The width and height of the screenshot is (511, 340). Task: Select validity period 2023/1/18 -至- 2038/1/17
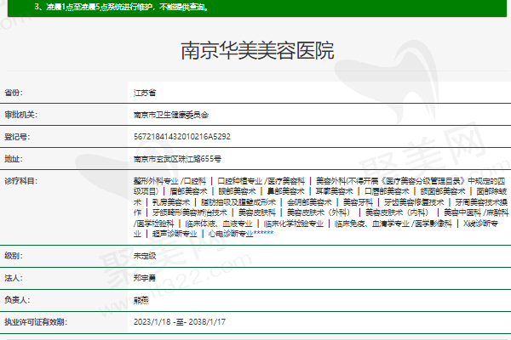tap(180, 322)
